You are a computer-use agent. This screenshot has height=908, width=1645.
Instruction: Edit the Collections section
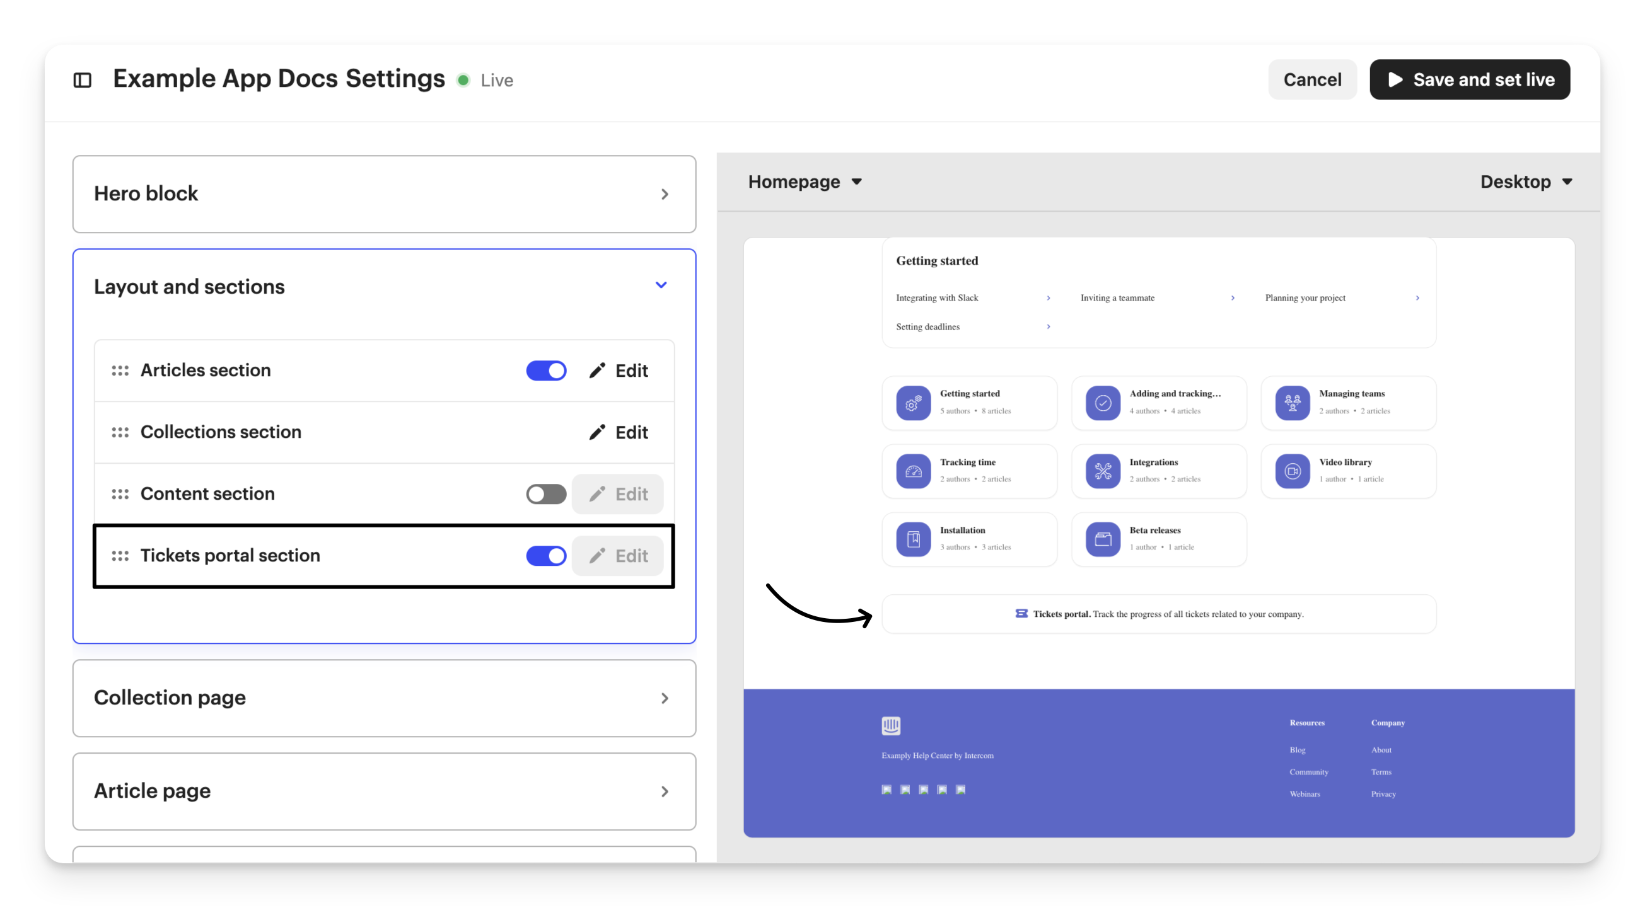coord(618,433)
